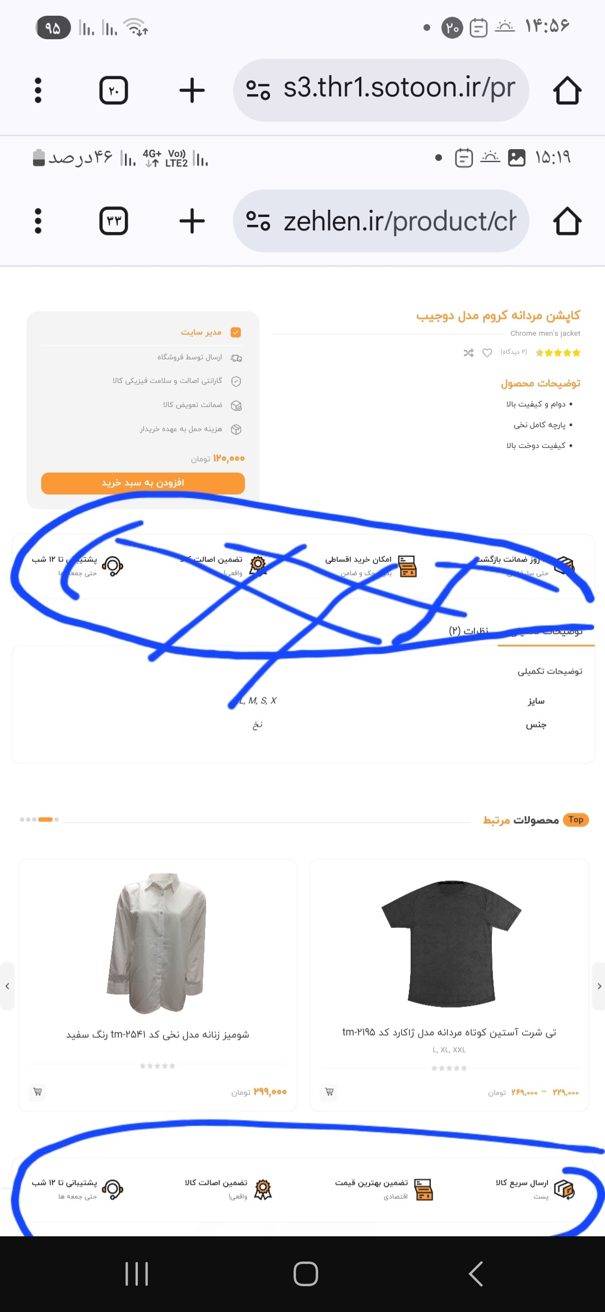Click افزودن به سبد خرید button
The image size is (605, 1312).
[143, 483]
